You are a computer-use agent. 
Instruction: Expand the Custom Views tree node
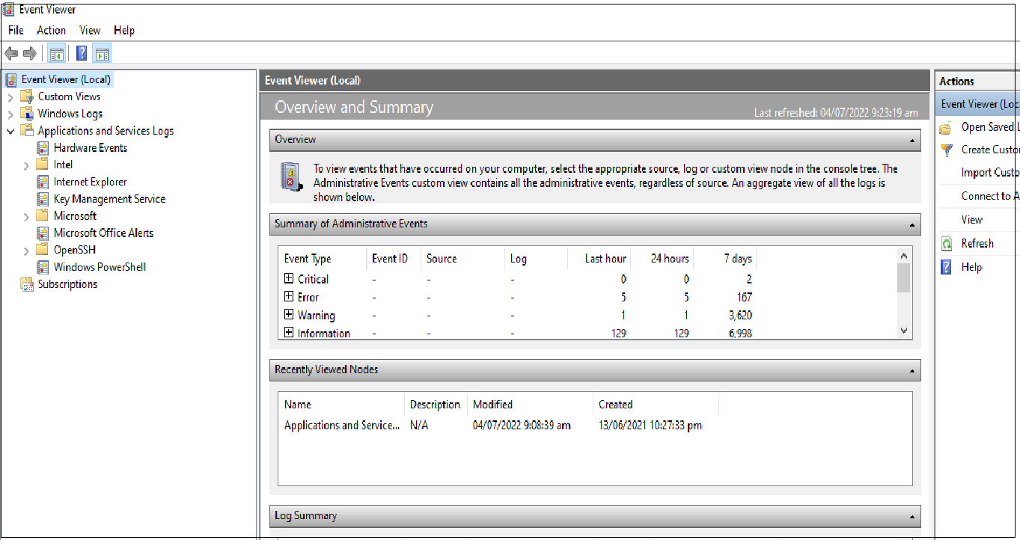(10, 96)
